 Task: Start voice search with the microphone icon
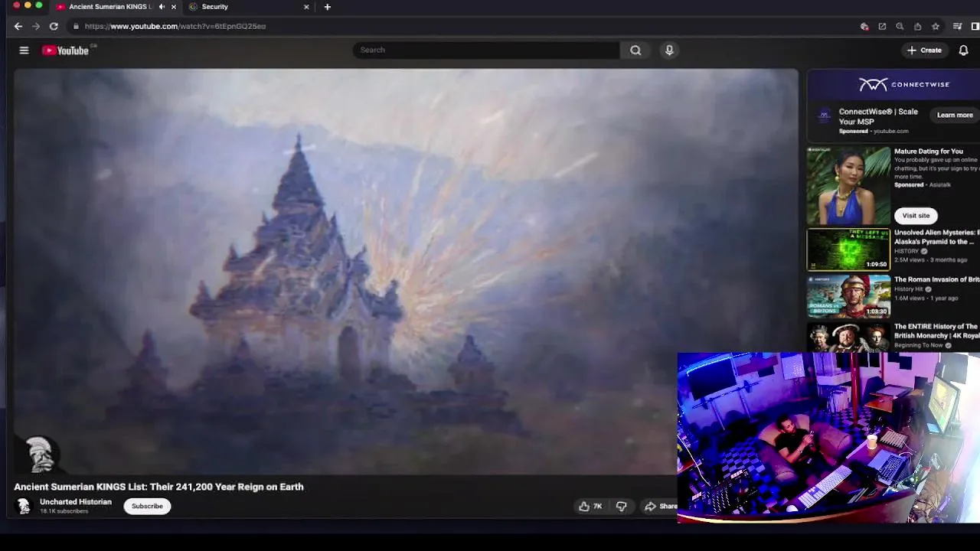click(669, 50)
